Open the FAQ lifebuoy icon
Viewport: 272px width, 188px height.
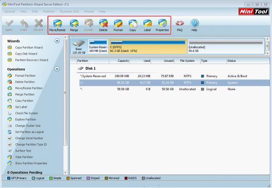coord(180,23)
